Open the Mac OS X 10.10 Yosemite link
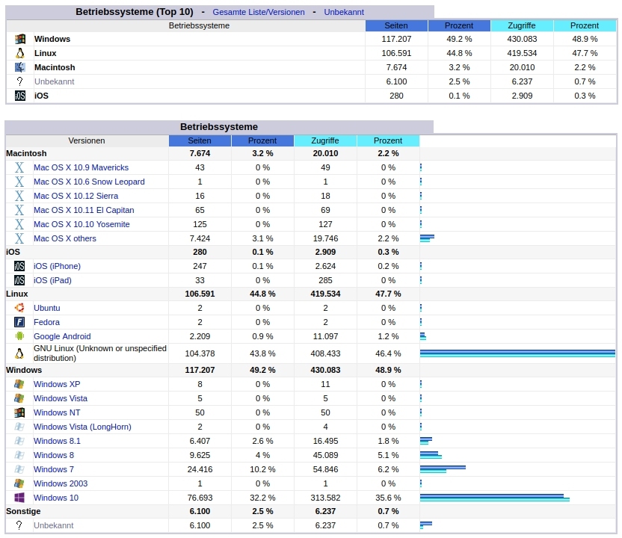This screenshot has height=538, width=622. click(81, 224)
